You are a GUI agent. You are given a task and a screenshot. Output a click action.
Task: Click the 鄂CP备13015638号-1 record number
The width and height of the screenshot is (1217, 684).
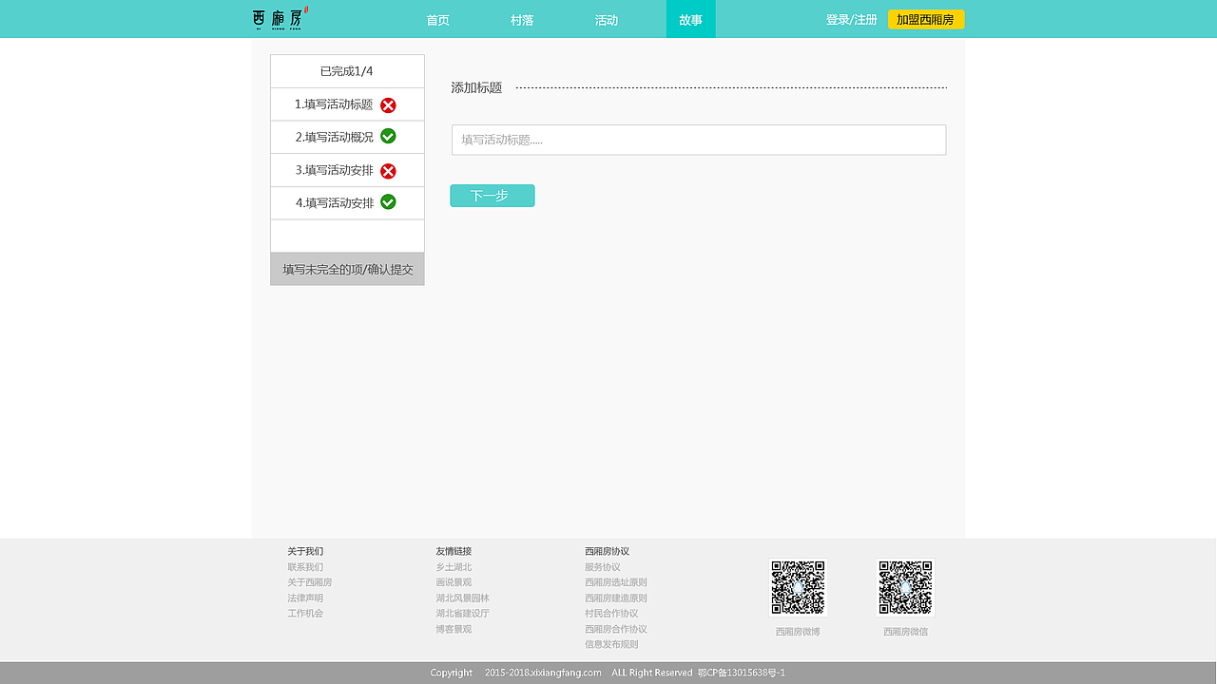click(742, 673)
